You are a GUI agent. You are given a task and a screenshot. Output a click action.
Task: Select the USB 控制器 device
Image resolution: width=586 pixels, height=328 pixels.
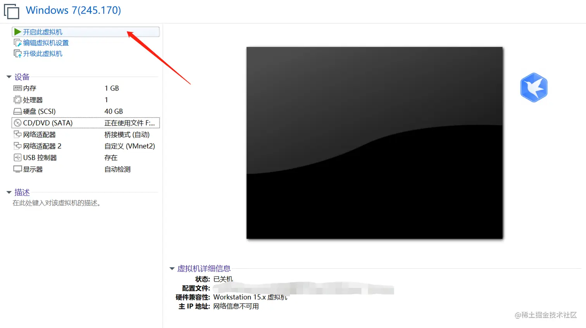(39, 157)
